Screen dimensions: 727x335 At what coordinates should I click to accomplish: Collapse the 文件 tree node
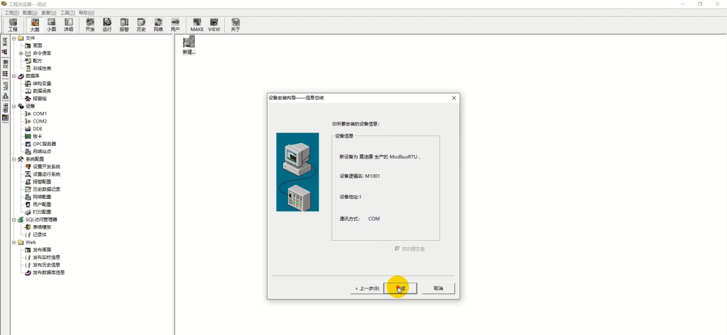coord(14,38)
